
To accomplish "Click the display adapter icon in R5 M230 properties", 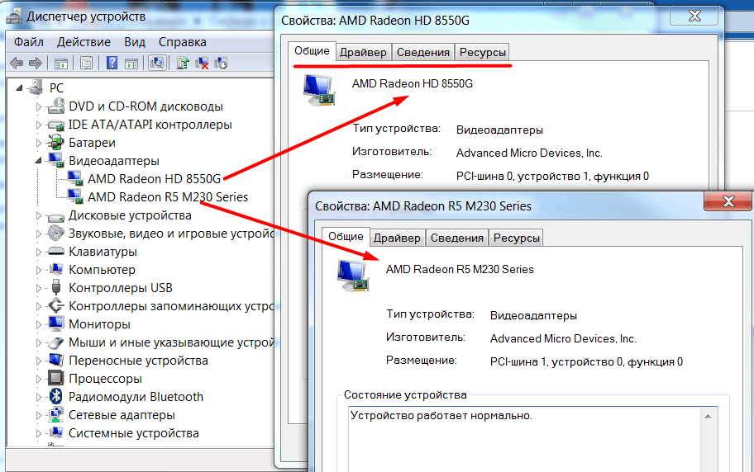I will point(353,276).
